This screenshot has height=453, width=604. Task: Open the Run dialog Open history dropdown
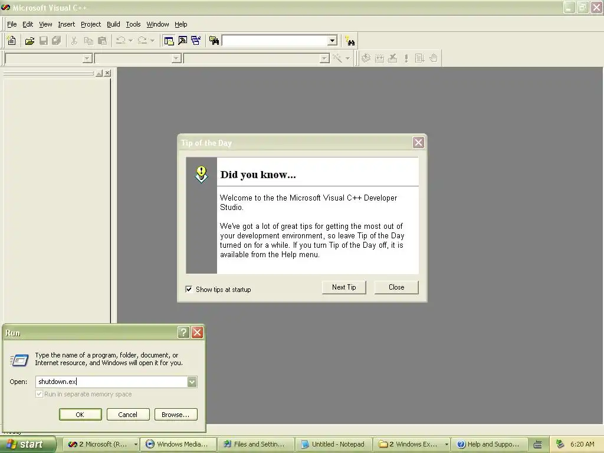point(192,382)
